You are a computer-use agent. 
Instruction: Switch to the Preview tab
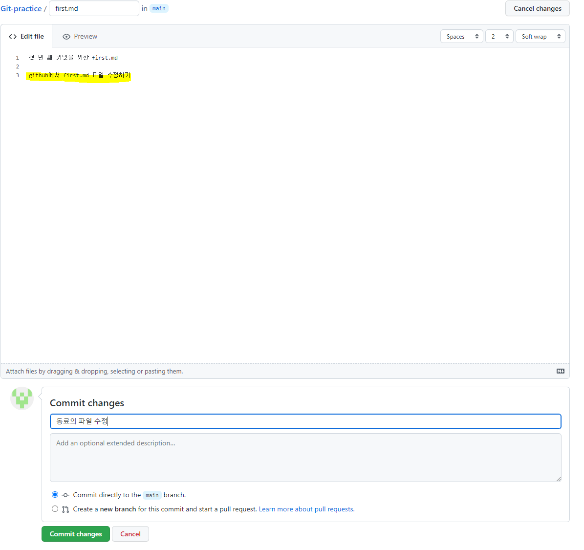click(x=80, y=36)
